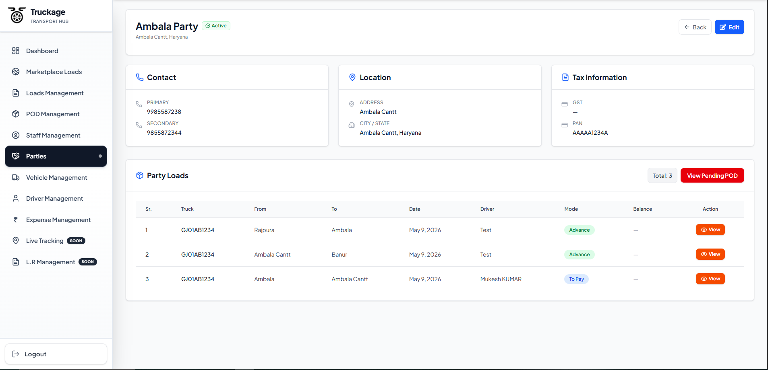Screen dimensions: 768x370
Task: Click the document icon beside Tax Information
Action: (x=565, y=77)
